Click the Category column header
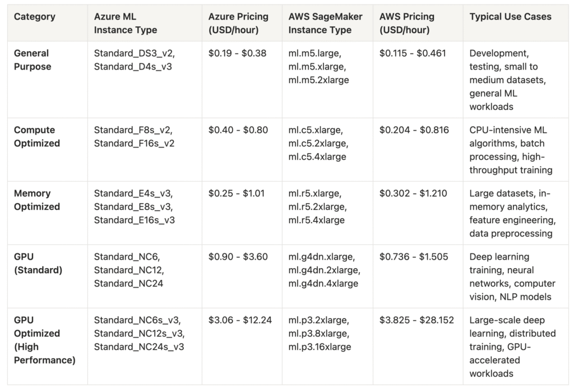The width and height of the screenshot is (574, 392). [x=35, y=17]
